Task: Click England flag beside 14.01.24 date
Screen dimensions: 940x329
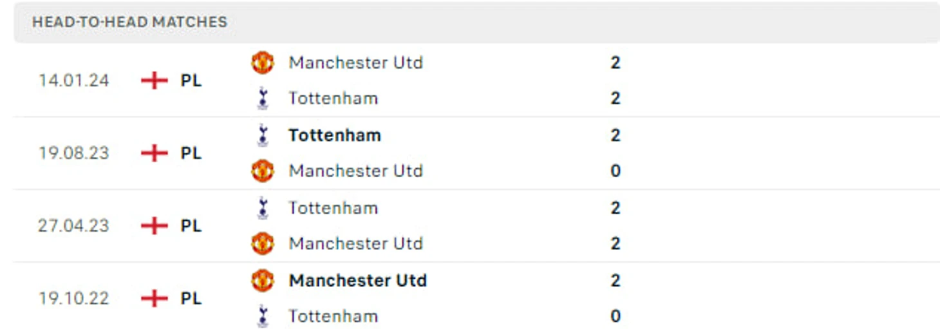Action: pos(154,80)
